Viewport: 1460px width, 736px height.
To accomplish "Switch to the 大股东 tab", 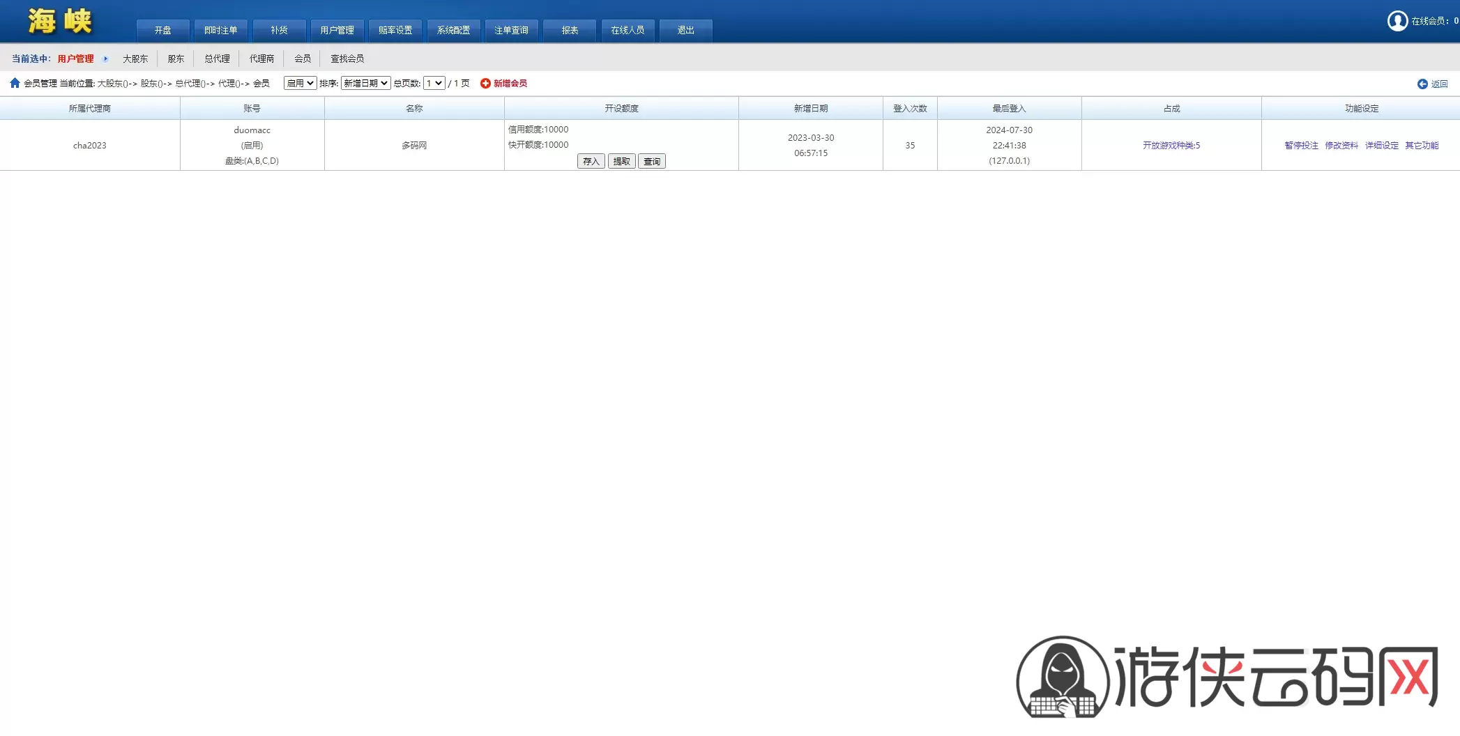I will coord(135,59).
